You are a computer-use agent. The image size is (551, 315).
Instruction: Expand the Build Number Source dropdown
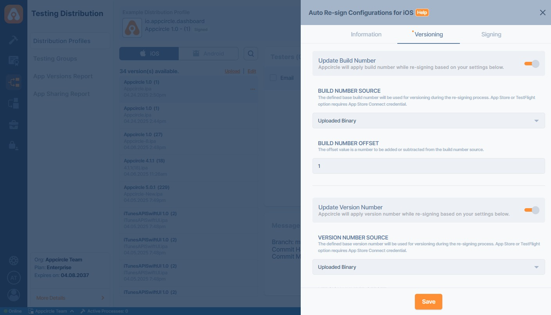pos(428,121)
